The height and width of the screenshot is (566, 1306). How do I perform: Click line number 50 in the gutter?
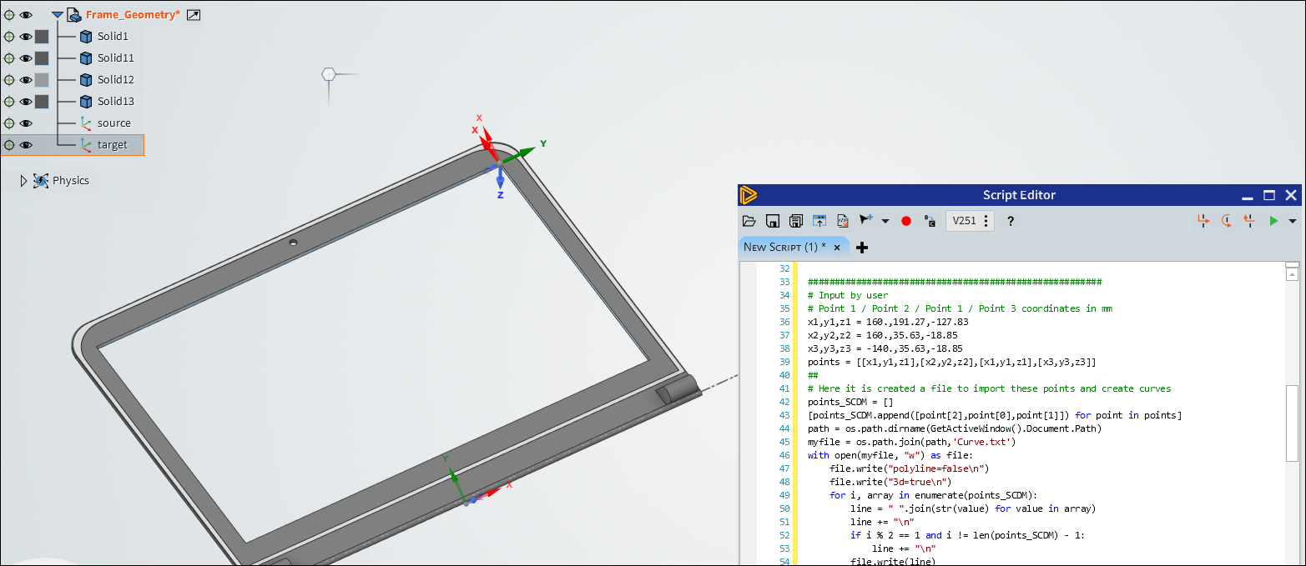784,508
